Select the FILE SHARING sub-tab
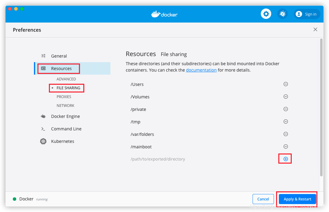The width and height of the screenshot is (329, 212). point(68,88)
